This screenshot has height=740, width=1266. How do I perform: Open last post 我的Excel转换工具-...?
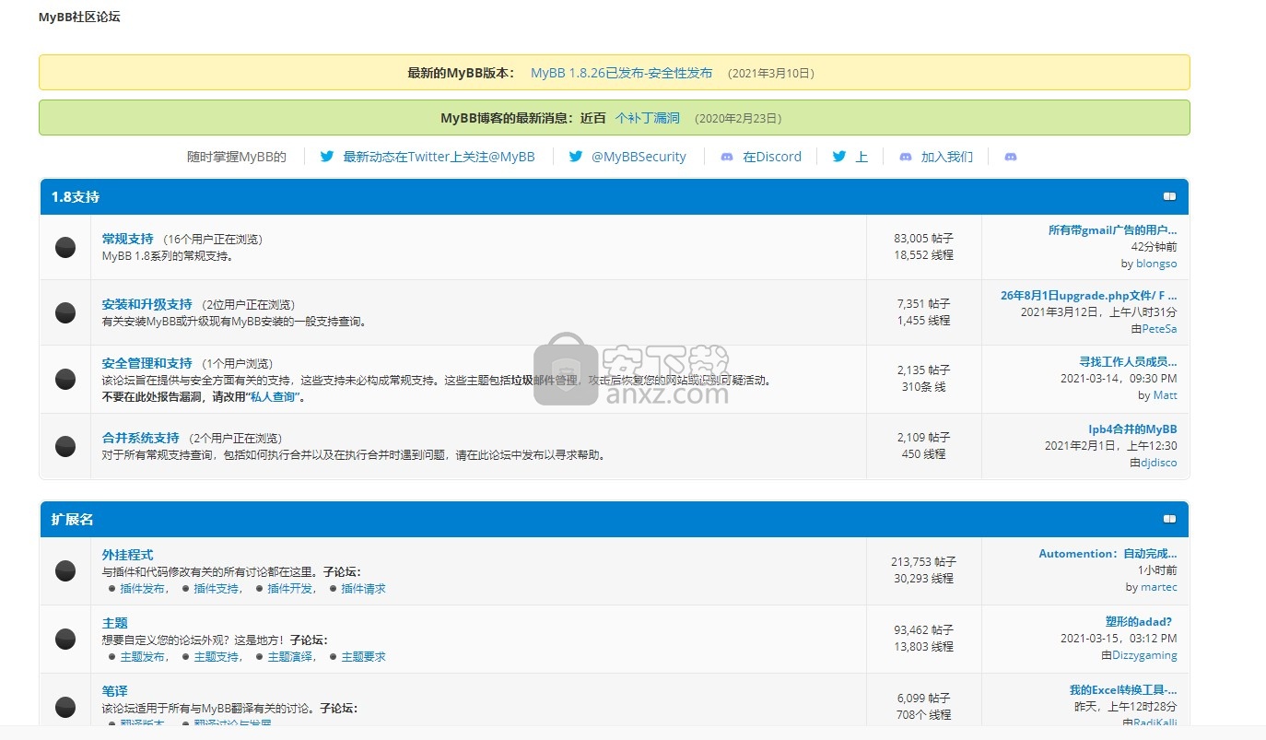coord(1123,690)
